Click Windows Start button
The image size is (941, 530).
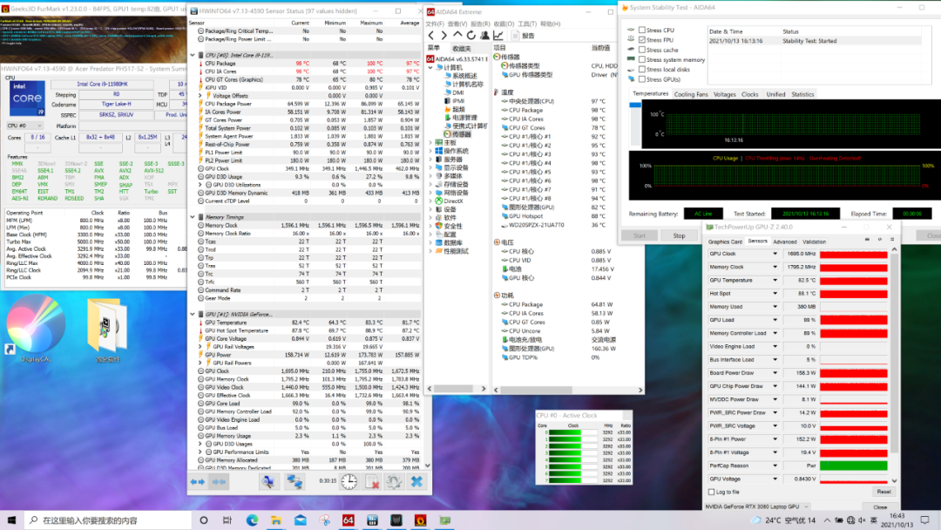coord(11,520)
